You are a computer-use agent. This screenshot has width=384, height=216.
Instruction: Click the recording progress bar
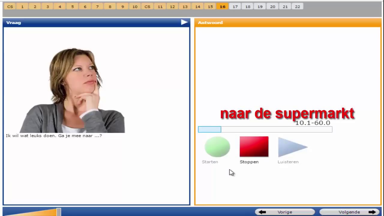pos(265,129)
